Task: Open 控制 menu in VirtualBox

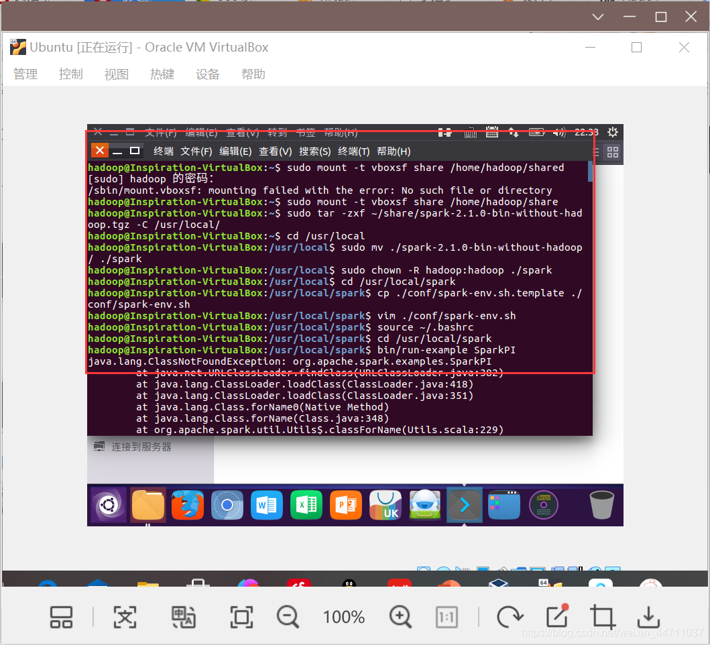Action: click(x=70, y=74)
